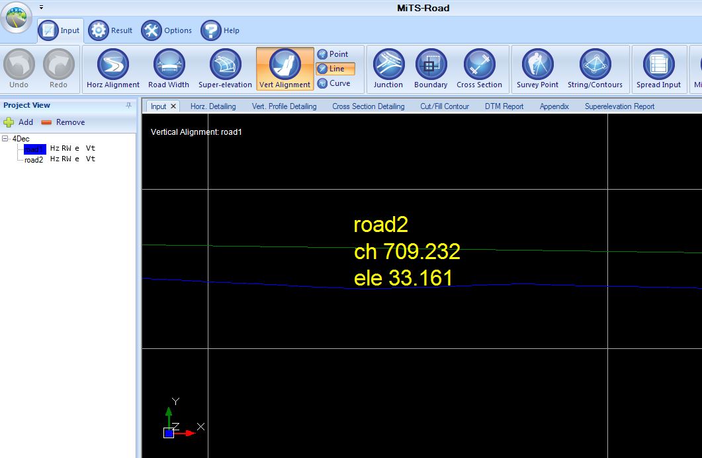Screen dimensions: 702x458
Task: Click the ch 709.232 chainage label
Action: pos(407,251)
